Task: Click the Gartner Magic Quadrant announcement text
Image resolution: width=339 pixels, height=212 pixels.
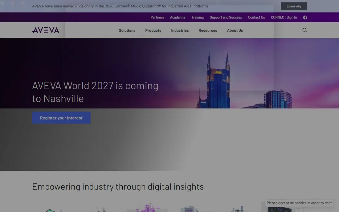Action: pos(120,6)
